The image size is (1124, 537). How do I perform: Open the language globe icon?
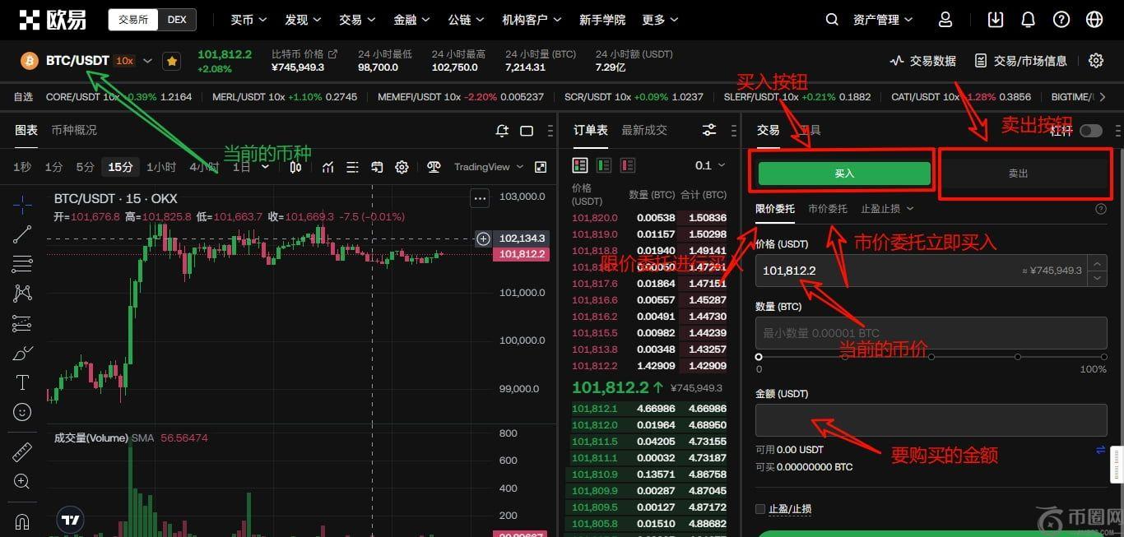[x=1094, y=19]
